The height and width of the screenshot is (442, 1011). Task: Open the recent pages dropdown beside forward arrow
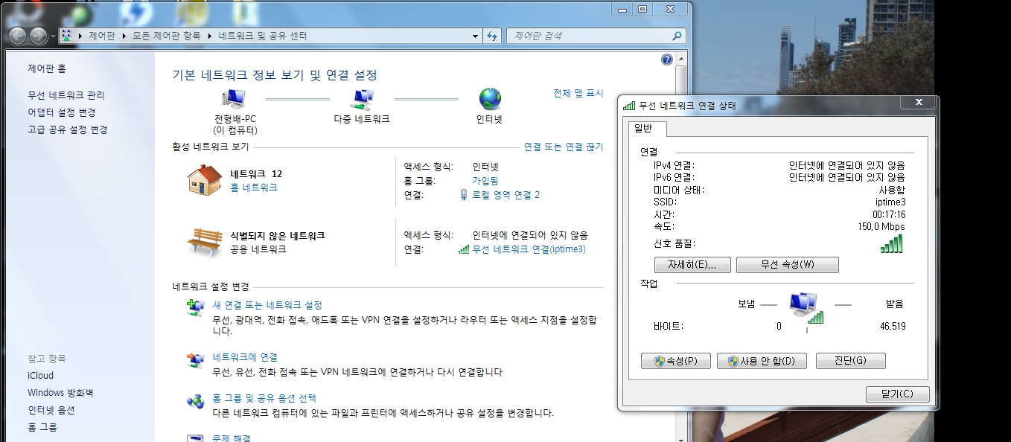pyautogui.click(x=53, y=36)
